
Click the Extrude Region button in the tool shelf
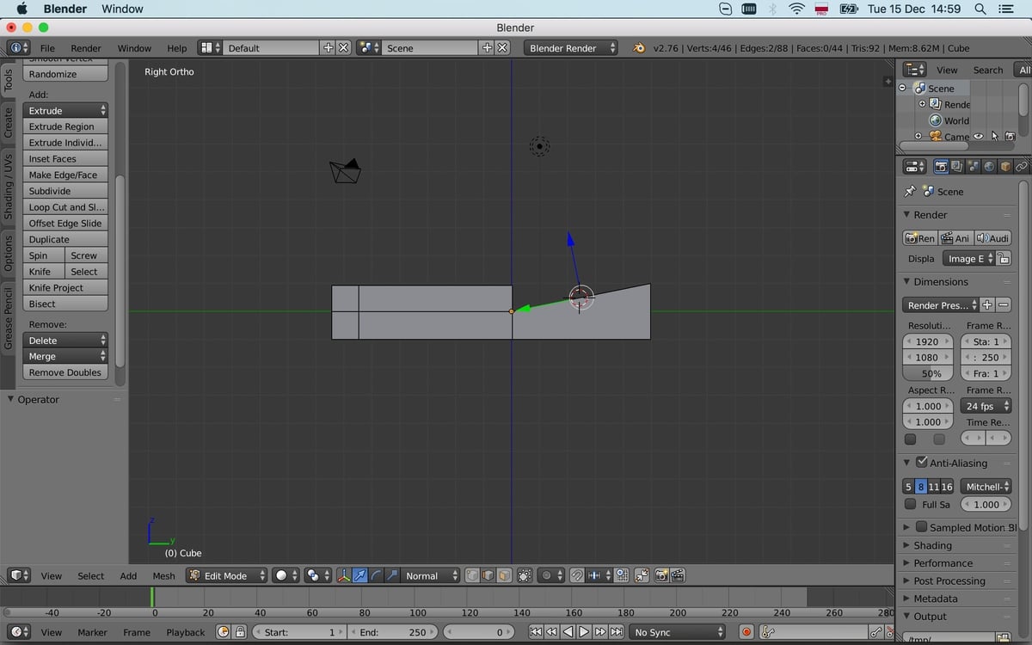coord(64,126)
